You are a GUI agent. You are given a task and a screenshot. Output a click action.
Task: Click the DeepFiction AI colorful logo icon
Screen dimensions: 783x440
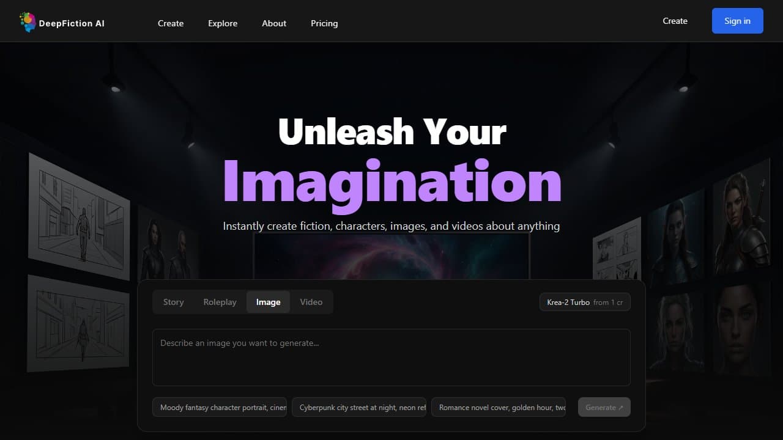[28, 23]
